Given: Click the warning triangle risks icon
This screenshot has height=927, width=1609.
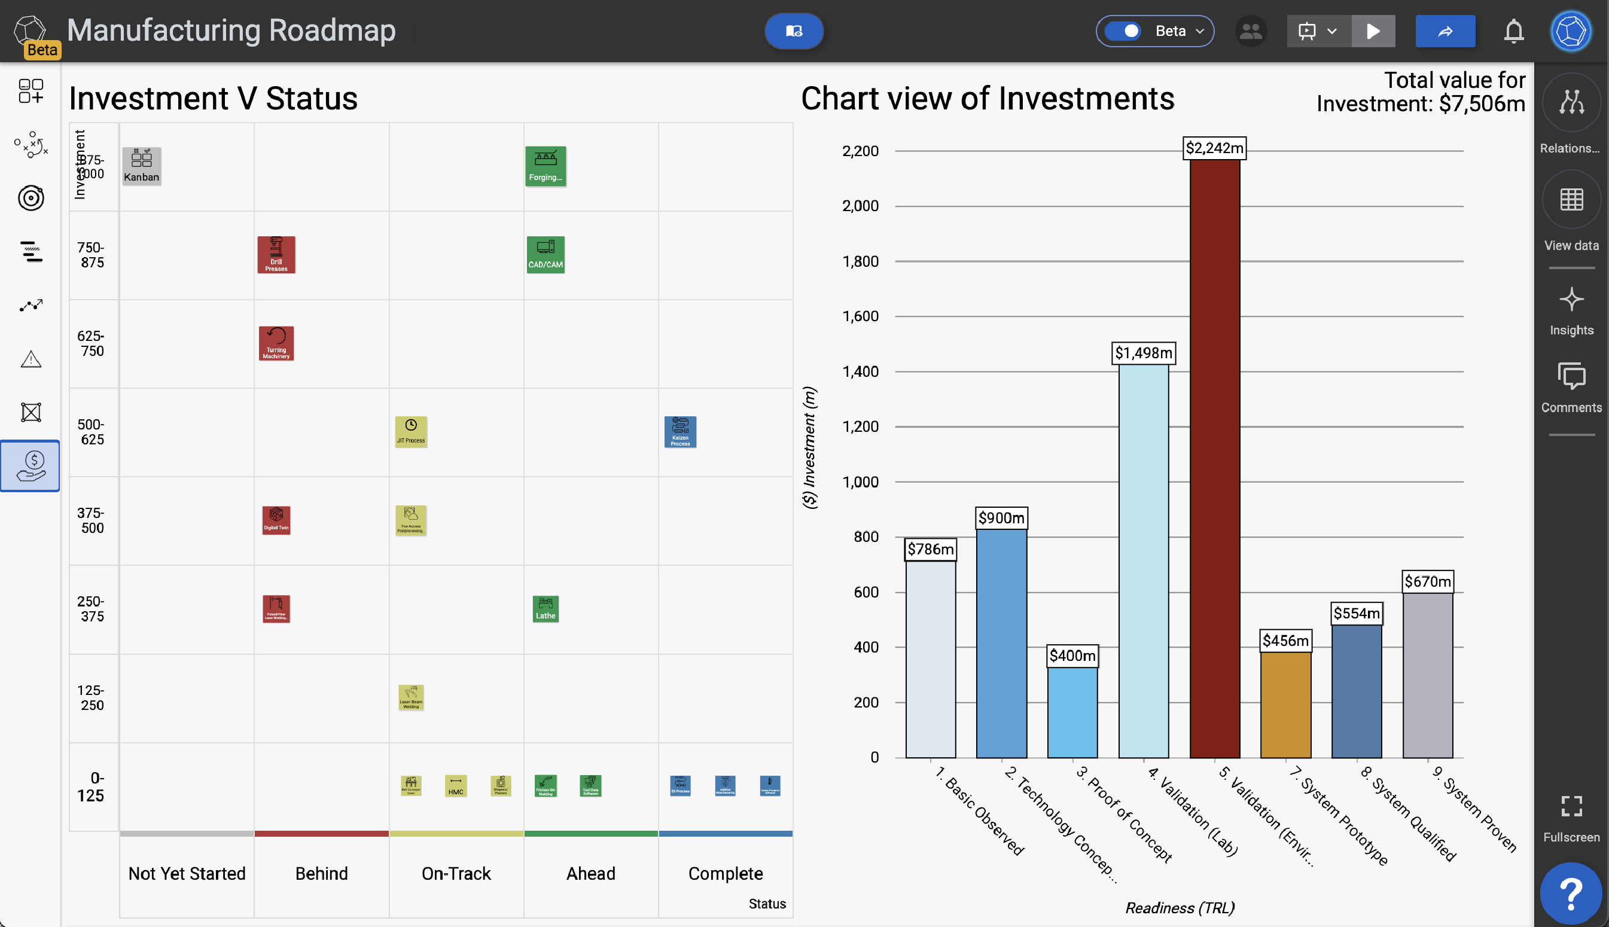Looking at the screenshot, I should (30, 359).
